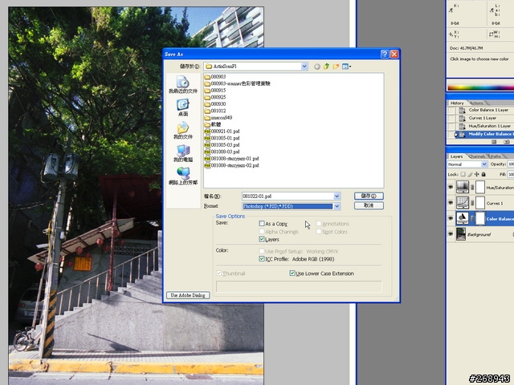The image size is (514, 385).
Task: Click the Hue/Saturation layer mask thumbnail
Action: (x=480, y=187)
